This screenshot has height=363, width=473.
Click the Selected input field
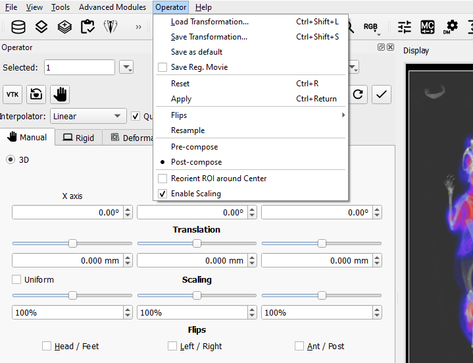79,67
